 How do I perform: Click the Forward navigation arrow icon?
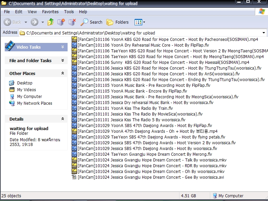point(34,22)
